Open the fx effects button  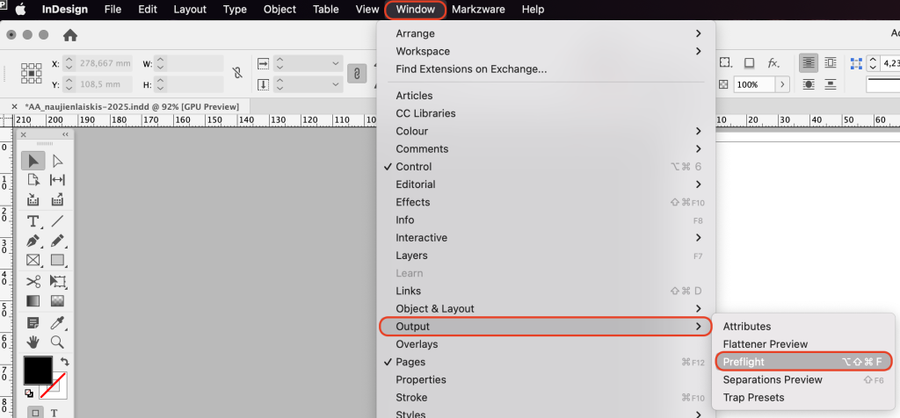[x=773, y=63]
